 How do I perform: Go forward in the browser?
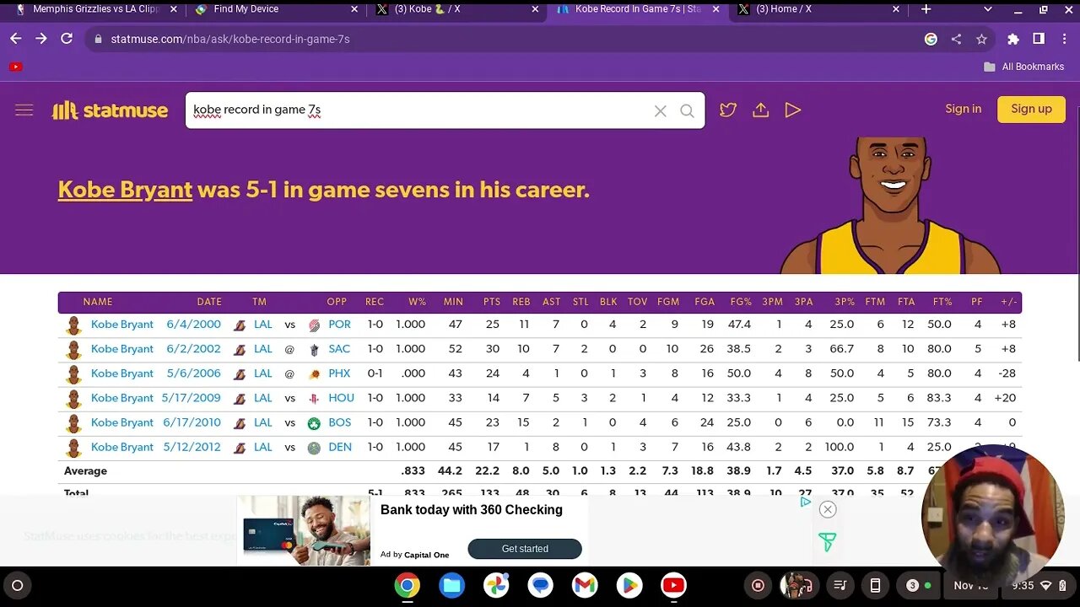tap(40, 39)
